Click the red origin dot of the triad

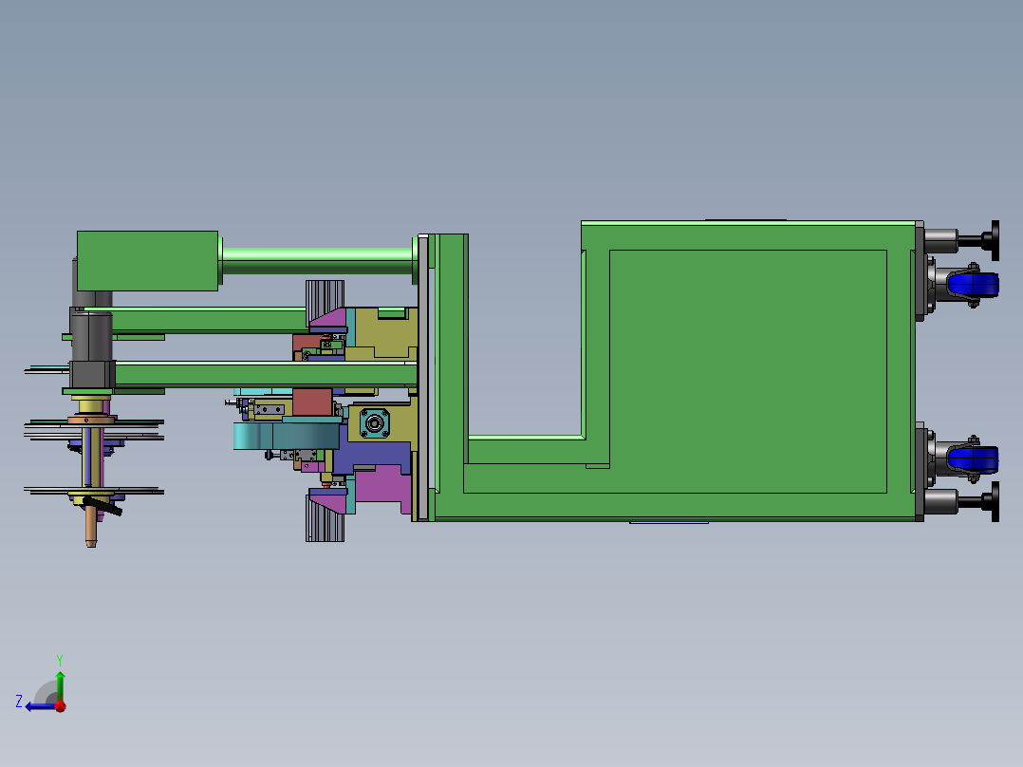coord(60,706)
